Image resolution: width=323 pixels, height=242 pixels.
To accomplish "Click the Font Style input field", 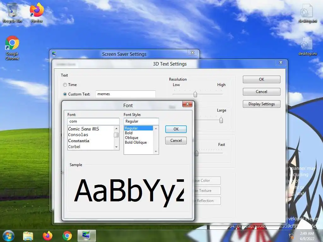I will coord(141,121).
